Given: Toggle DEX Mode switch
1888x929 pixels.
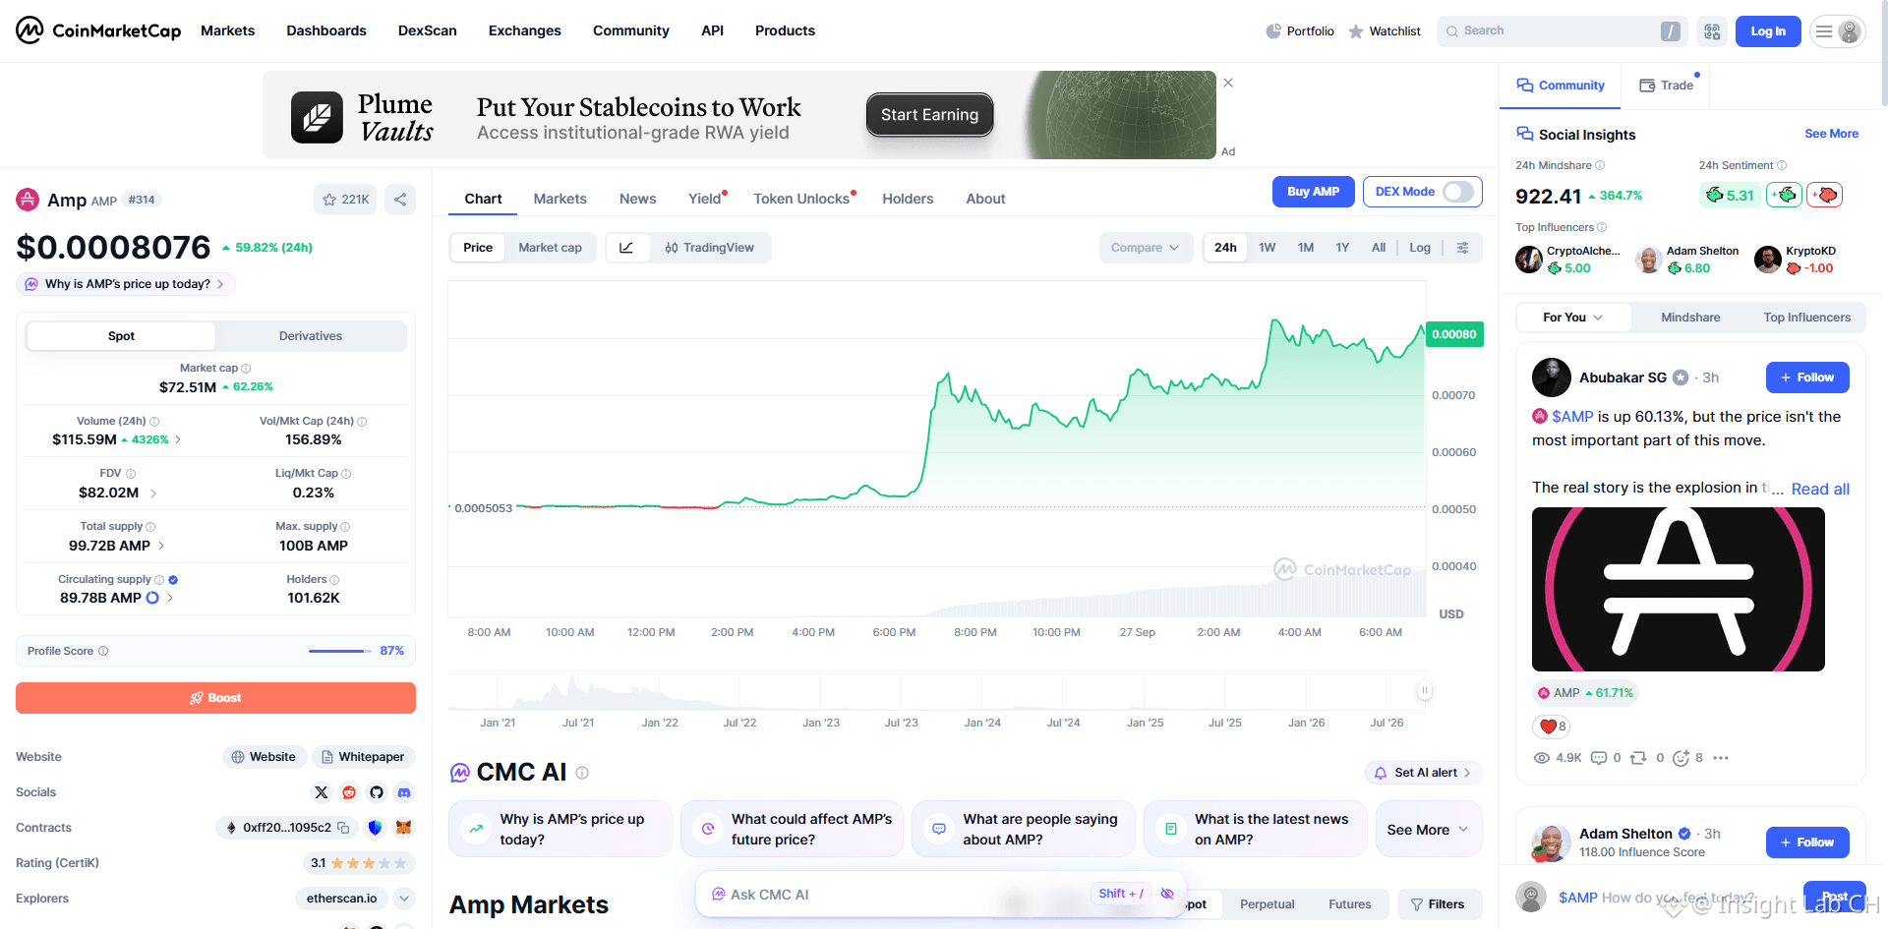Looking at the screenshot, I should click(1458, 192).
